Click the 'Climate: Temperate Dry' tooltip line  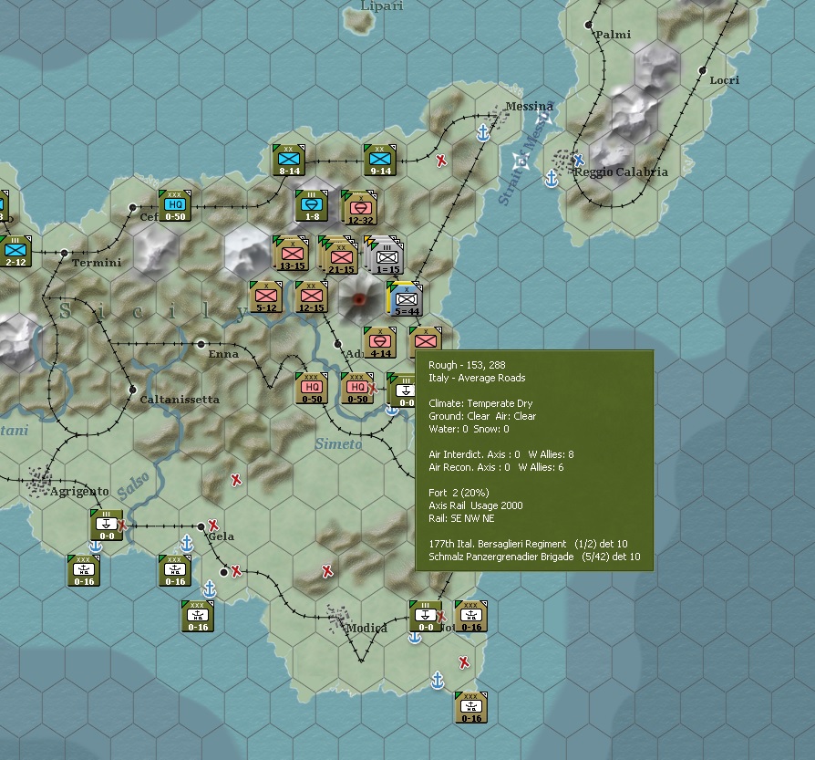coord(480,403)
